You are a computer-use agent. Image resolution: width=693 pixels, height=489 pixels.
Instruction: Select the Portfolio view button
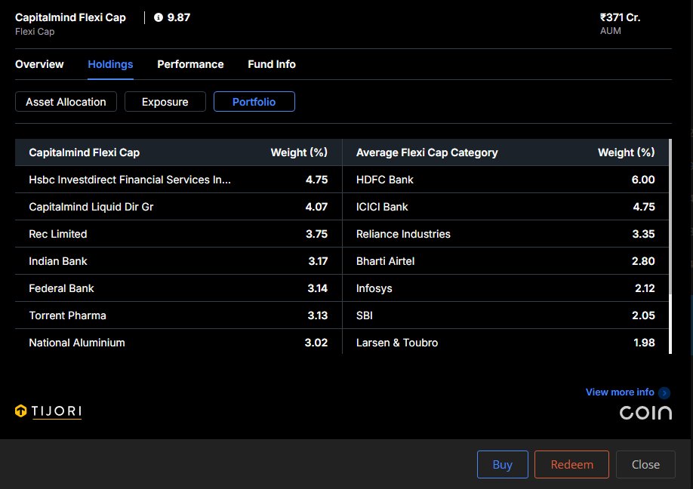coord(254,102)
